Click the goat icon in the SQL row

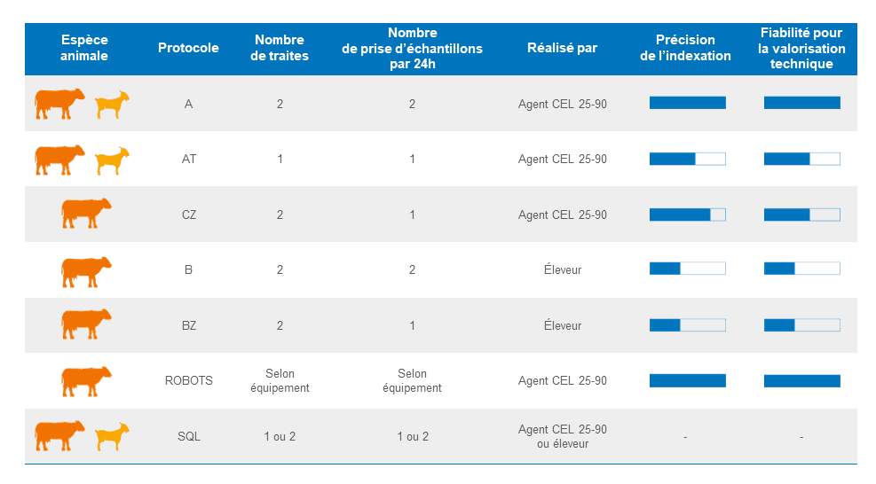point(113,436)
